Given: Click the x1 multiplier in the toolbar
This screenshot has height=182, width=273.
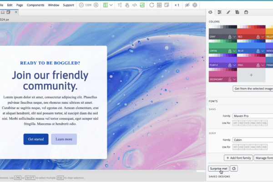Looking at the screenshot, I should pyautogui.click(x=177, y=5).
